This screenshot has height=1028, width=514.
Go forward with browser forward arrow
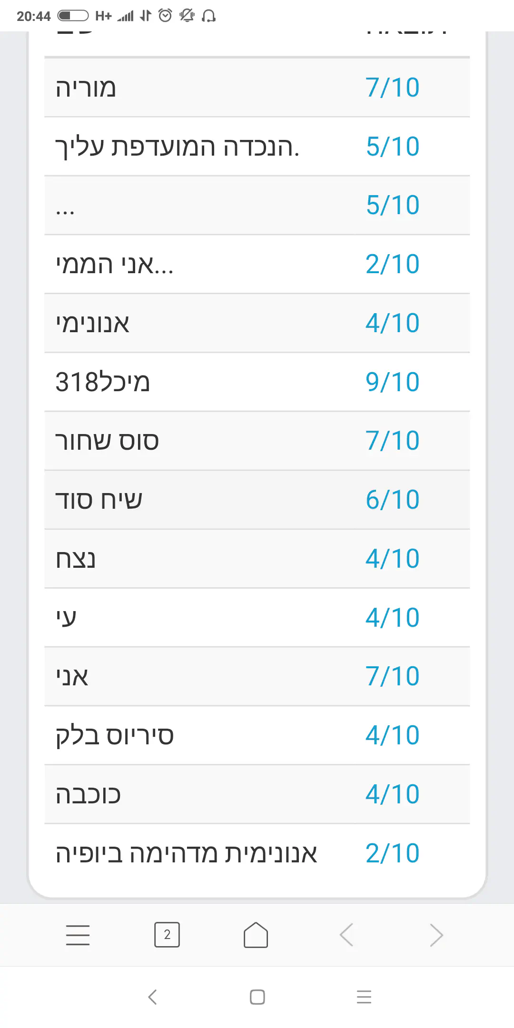(x=436, y=935)
